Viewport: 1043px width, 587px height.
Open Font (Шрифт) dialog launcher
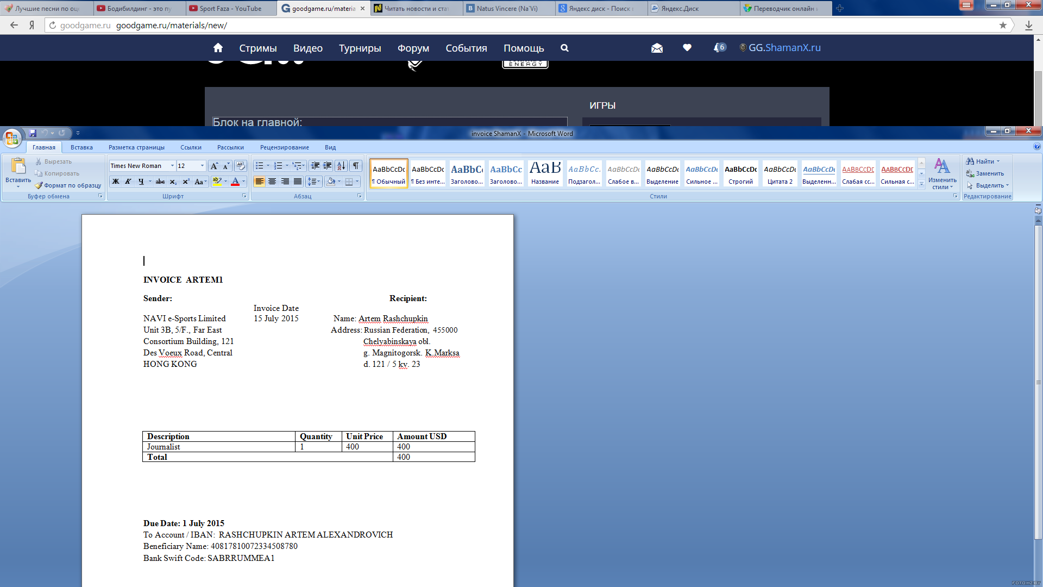(x=244, y=196)
